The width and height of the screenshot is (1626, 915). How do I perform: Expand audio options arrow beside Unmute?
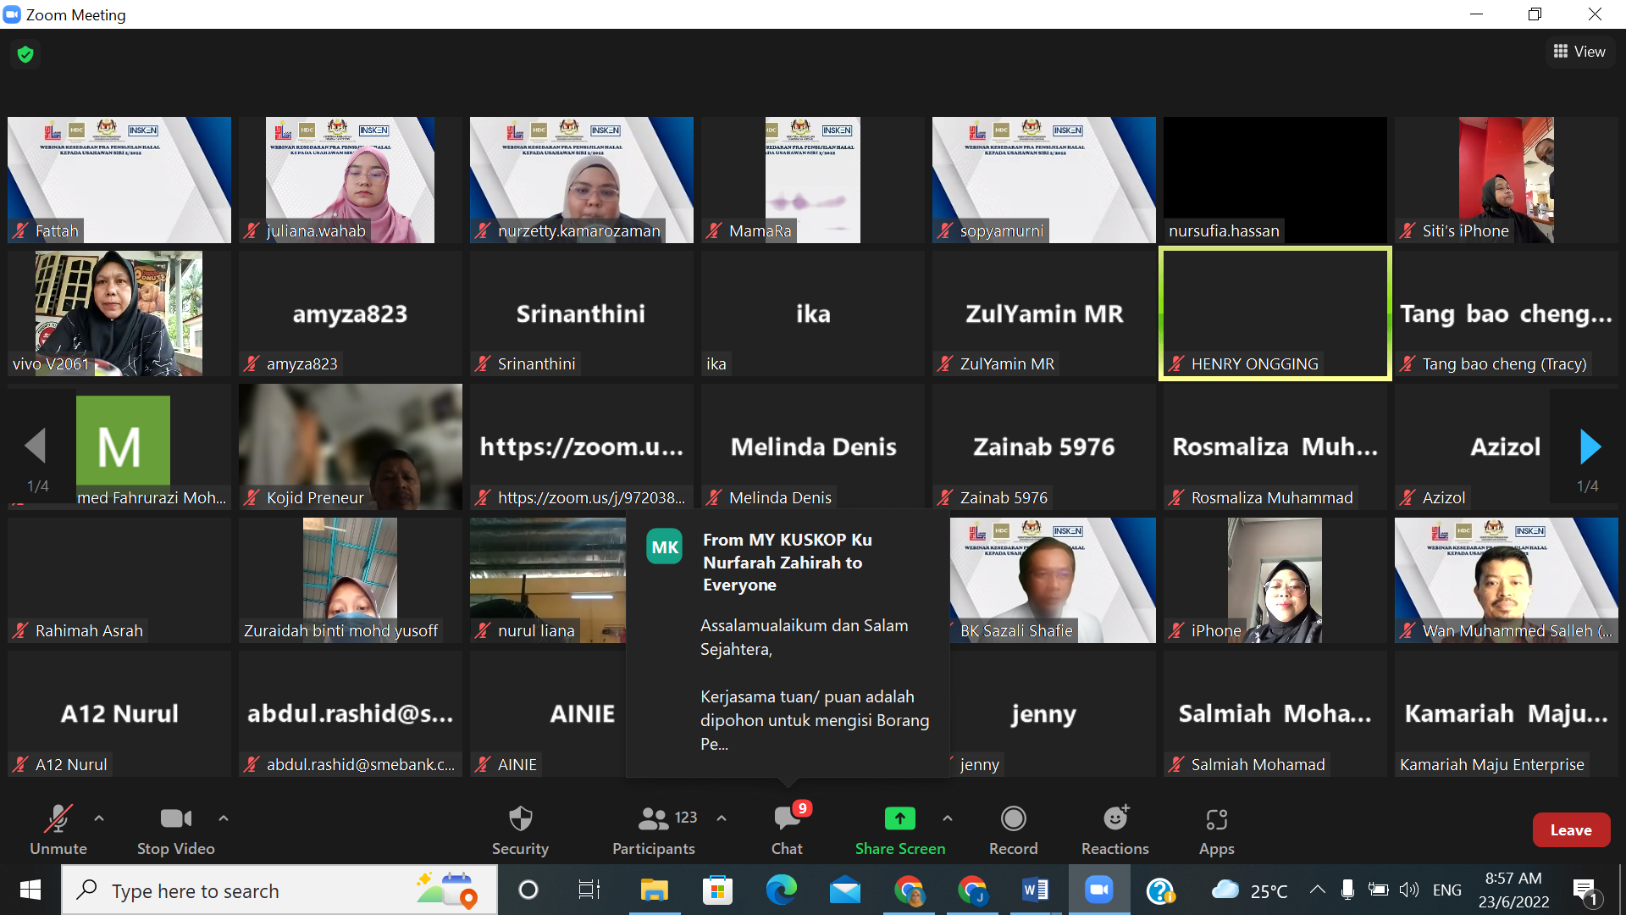click(99, 818)
